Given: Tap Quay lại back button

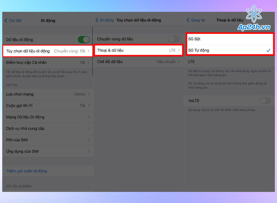Looking at the screenshot, I should (196, 20).
